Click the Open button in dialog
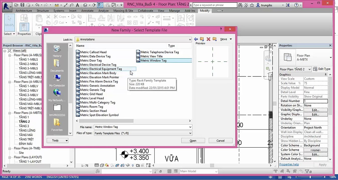 tap(193, 141)
